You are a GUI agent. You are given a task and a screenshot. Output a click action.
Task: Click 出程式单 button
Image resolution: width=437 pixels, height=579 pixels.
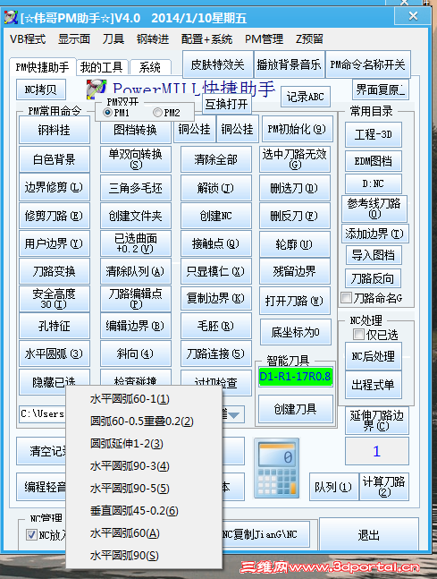pyautogui.click(x=374, y=385)
